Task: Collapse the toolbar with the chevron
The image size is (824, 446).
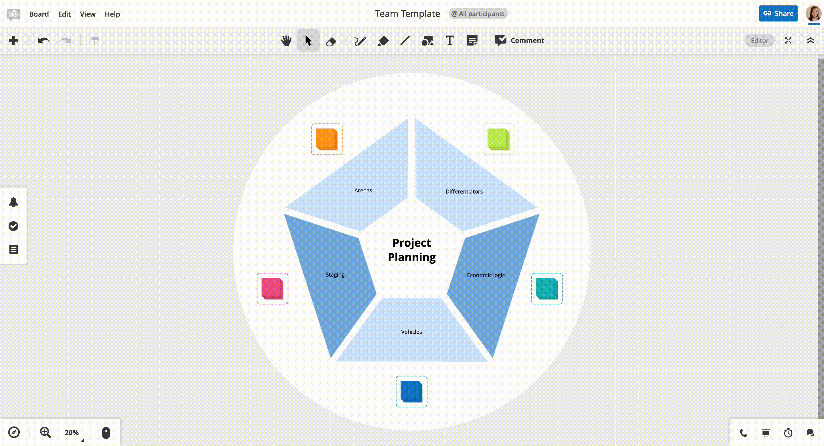Action: click(810, 40)
